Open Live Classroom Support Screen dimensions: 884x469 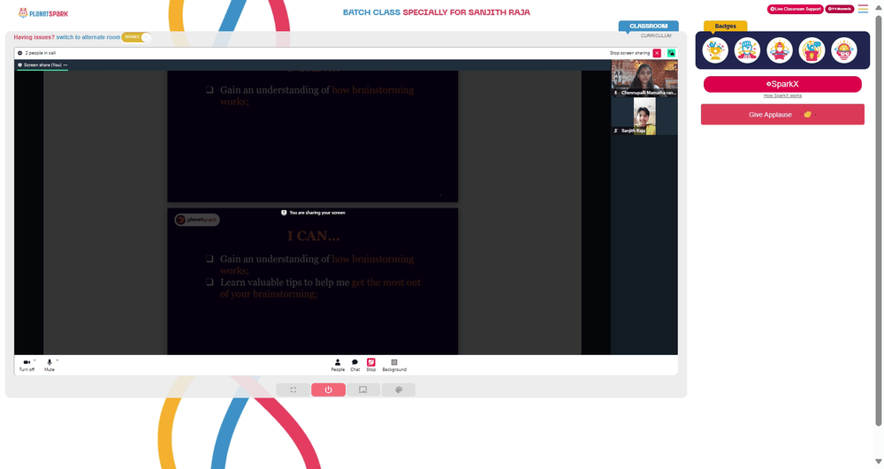coord(796,9)
